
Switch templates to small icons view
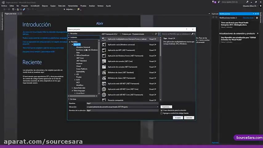[156, 34]
